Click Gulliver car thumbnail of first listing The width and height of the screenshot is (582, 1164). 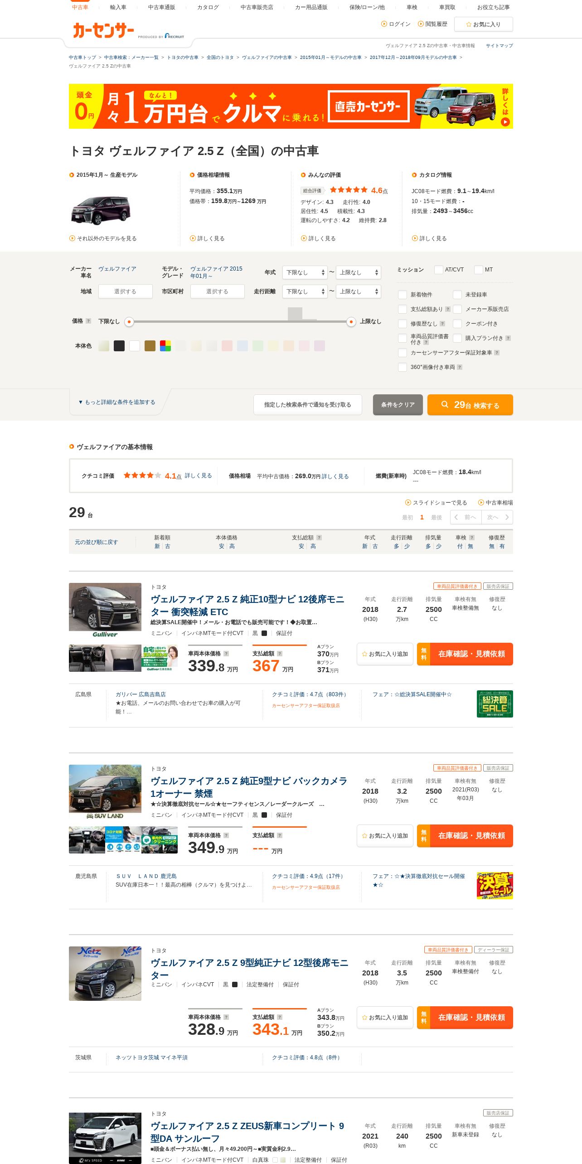point(105,610)
